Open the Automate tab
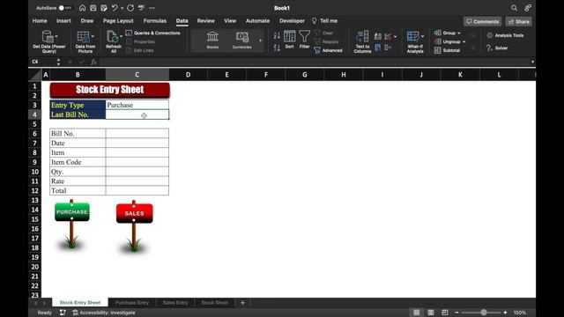The width and height of the screenshot is (564, 317). click(x=257, y=21)
